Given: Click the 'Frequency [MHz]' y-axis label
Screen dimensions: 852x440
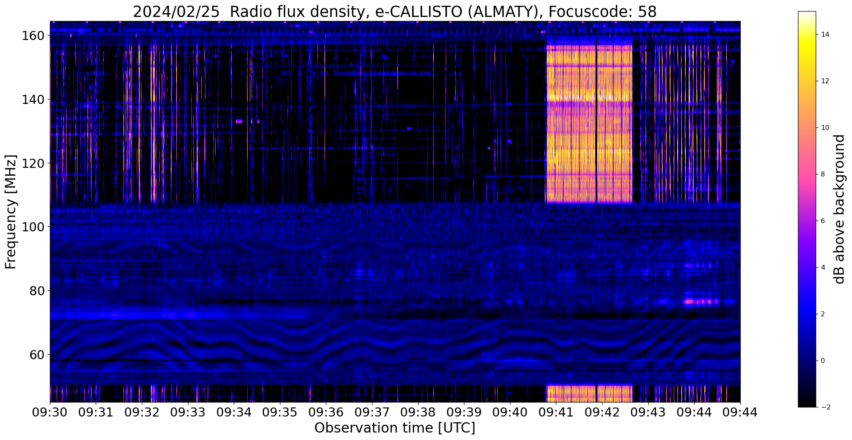Looking at the screenshot, I should pyautogui.click(x=11, y=212).
